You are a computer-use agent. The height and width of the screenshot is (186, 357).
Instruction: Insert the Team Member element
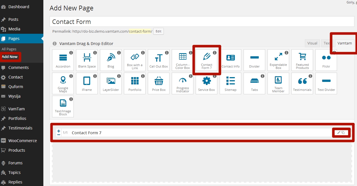tap(278, 83)
